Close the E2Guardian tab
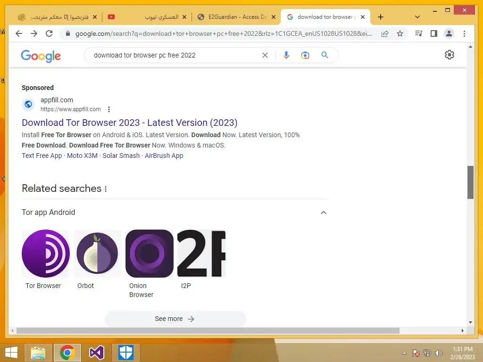483x362 pixels. (273, 17)
